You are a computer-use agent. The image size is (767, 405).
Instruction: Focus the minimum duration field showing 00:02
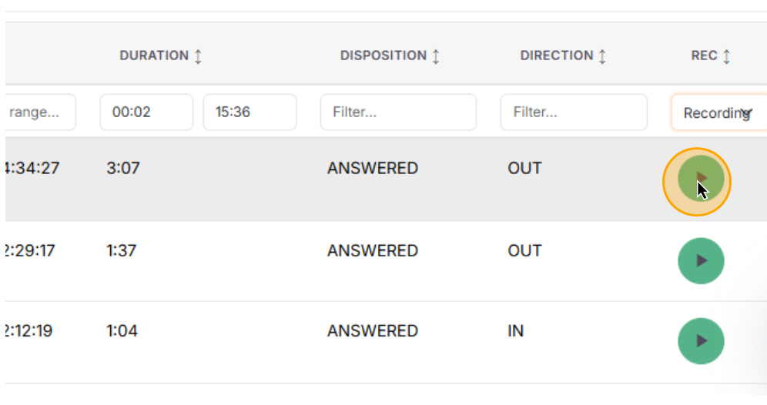(x=146, y=112)
